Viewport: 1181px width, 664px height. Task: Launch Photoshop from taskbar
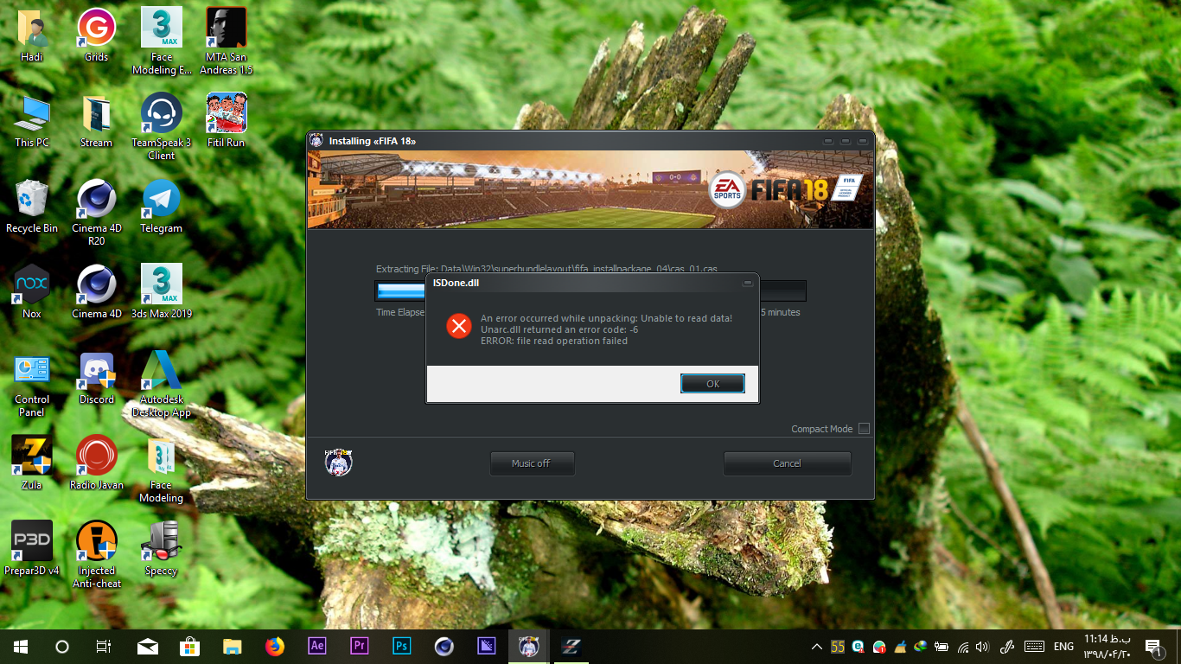coord(402,646)
